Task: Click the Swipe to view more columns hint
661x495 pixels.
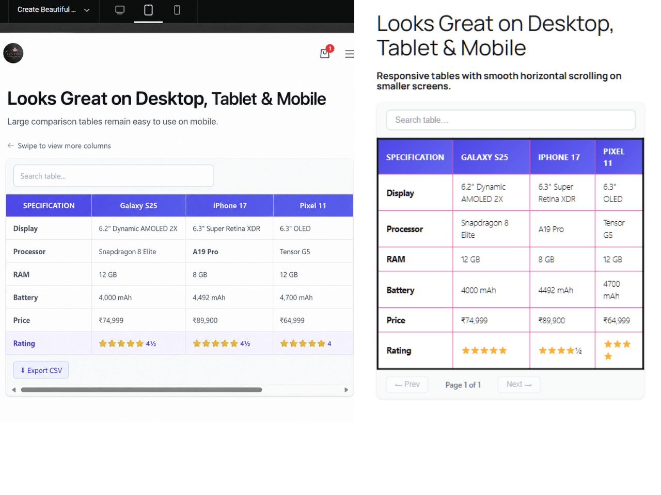Action: 59,146
